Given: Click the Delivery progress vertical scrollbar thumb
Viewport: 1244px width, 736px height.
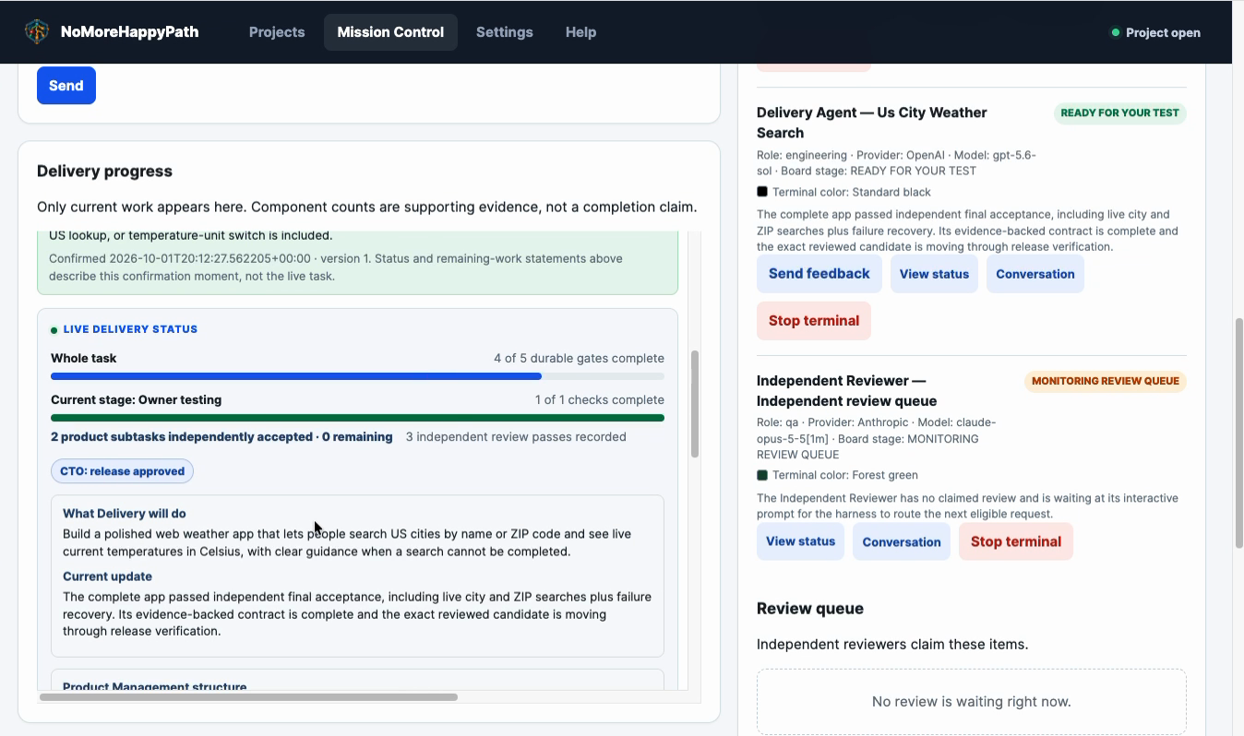Looking at the screenshot, I should pyautogui.click(x=695, y=404).
